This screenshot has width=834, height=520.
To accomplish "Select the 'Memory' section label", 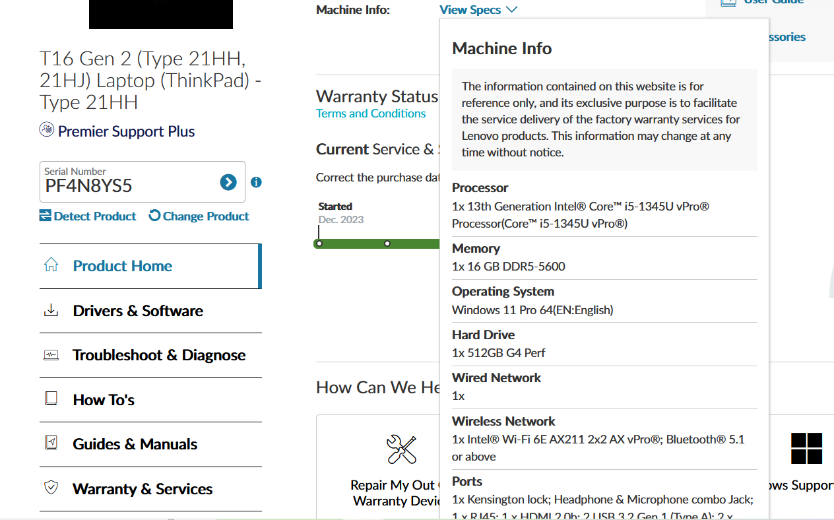I will tap(476, 249).
